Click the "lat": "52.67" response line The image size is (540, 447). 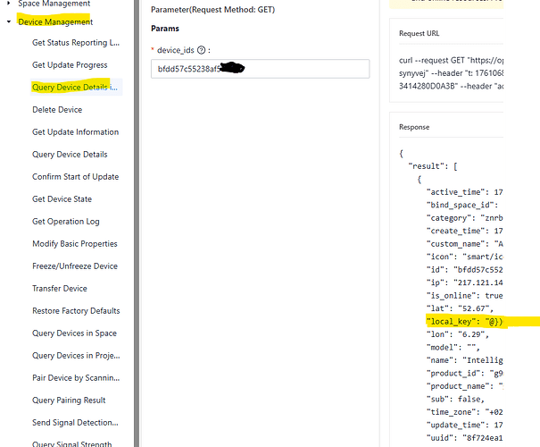pyautogui.click(x=460, y=308)
